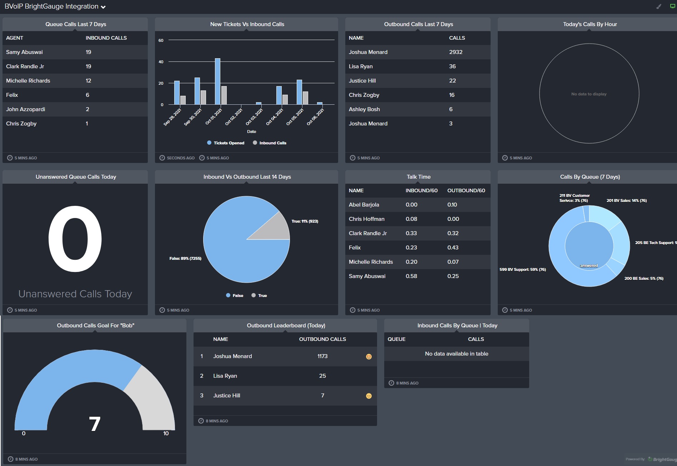This screenshot has height=466, width=677.
Task: Click the 599 BV Support donut label
Action: (523, 269)
